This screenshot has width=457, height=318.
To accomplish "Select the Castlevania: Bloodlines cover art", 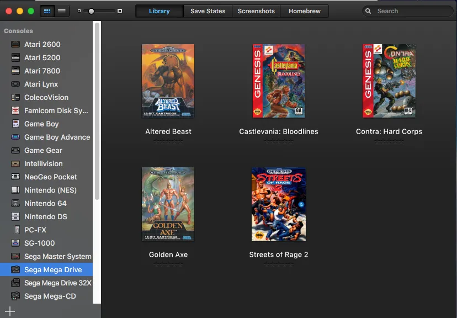I will (x=279, y=81).
